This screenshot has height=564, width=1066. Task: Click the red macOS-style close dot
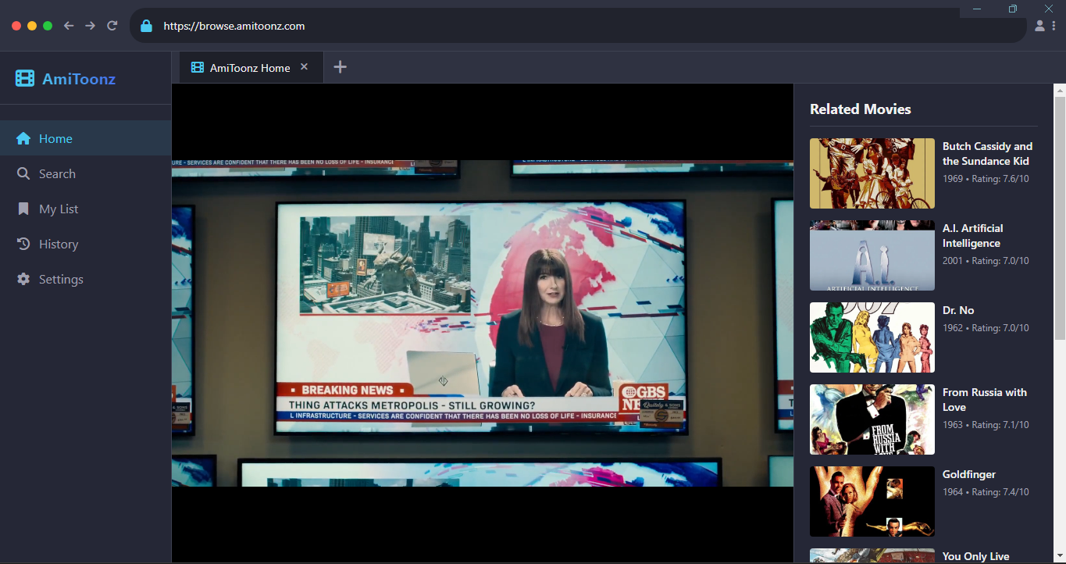click(x=16, y=26)
